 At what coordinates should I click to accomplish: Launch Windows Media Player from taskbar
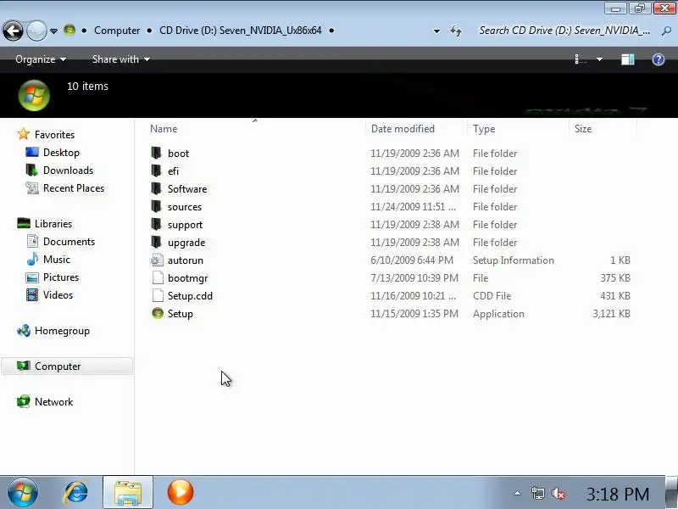(x=181, y=492)
